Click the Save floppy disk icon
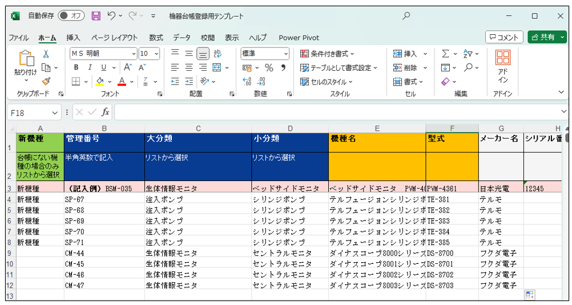 (96, 15)
